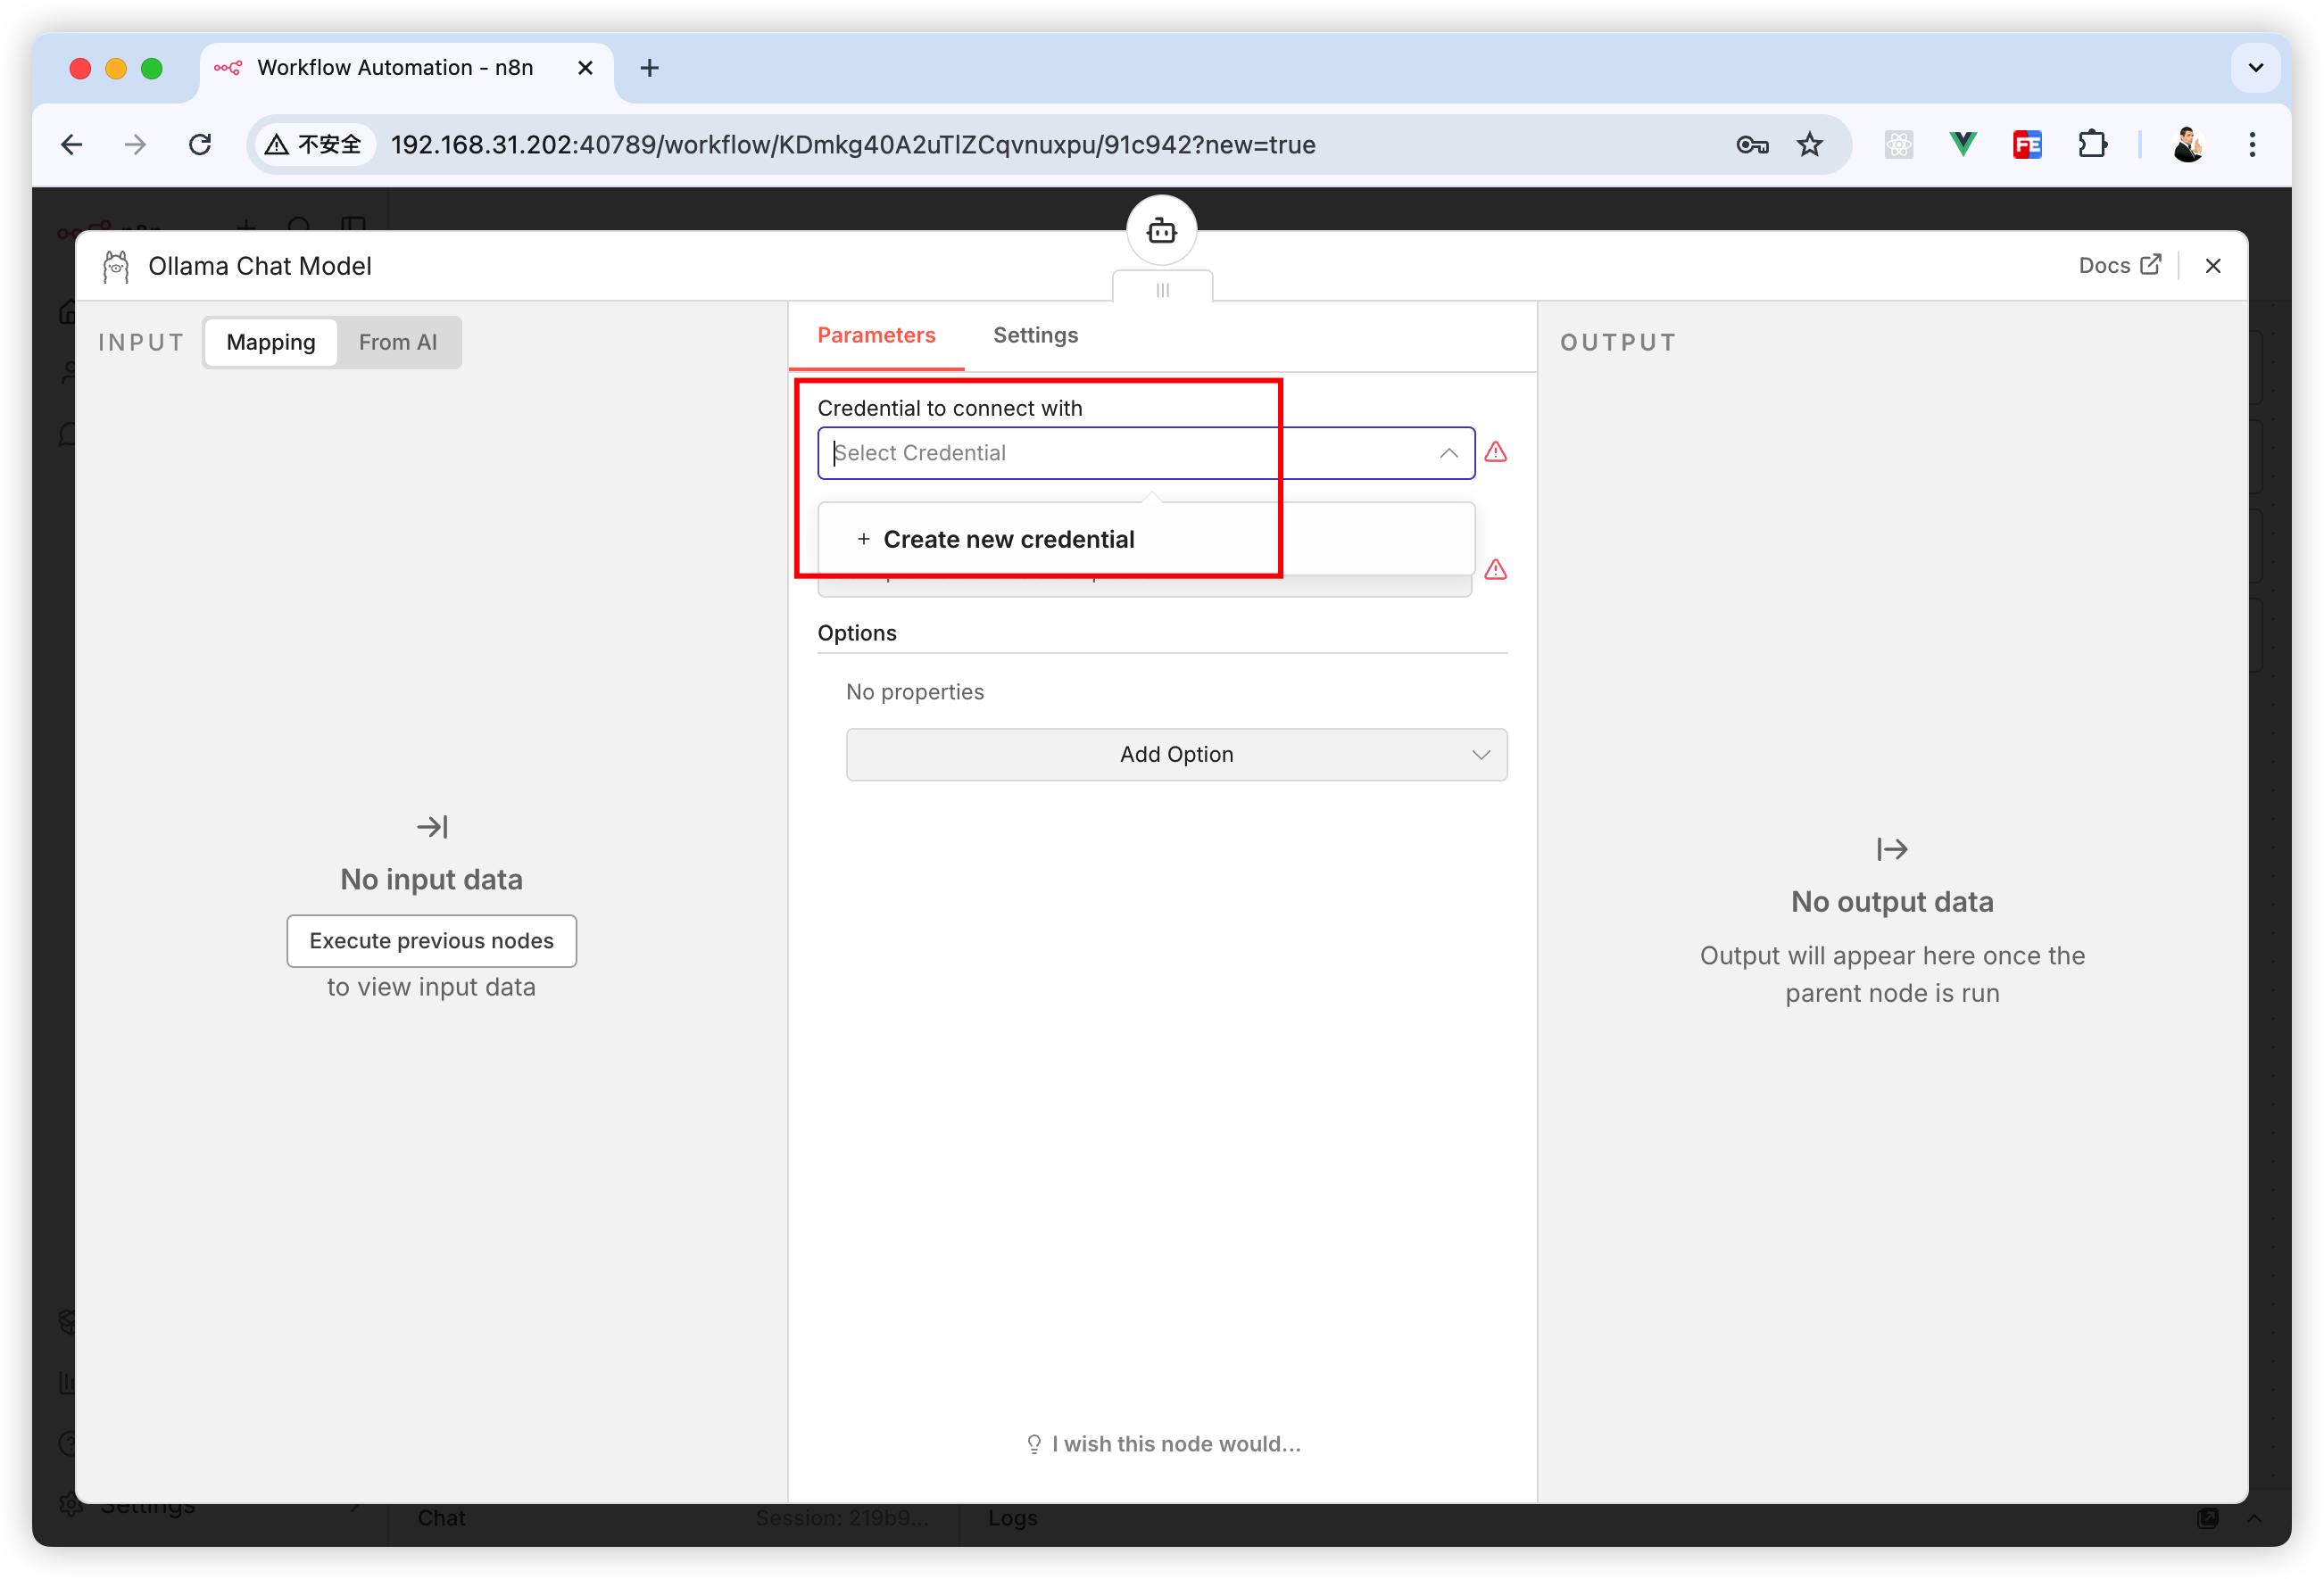Open the tab search chevron in Chrome
This screenshot has height=1579, width=2324.
(2255, 68)
